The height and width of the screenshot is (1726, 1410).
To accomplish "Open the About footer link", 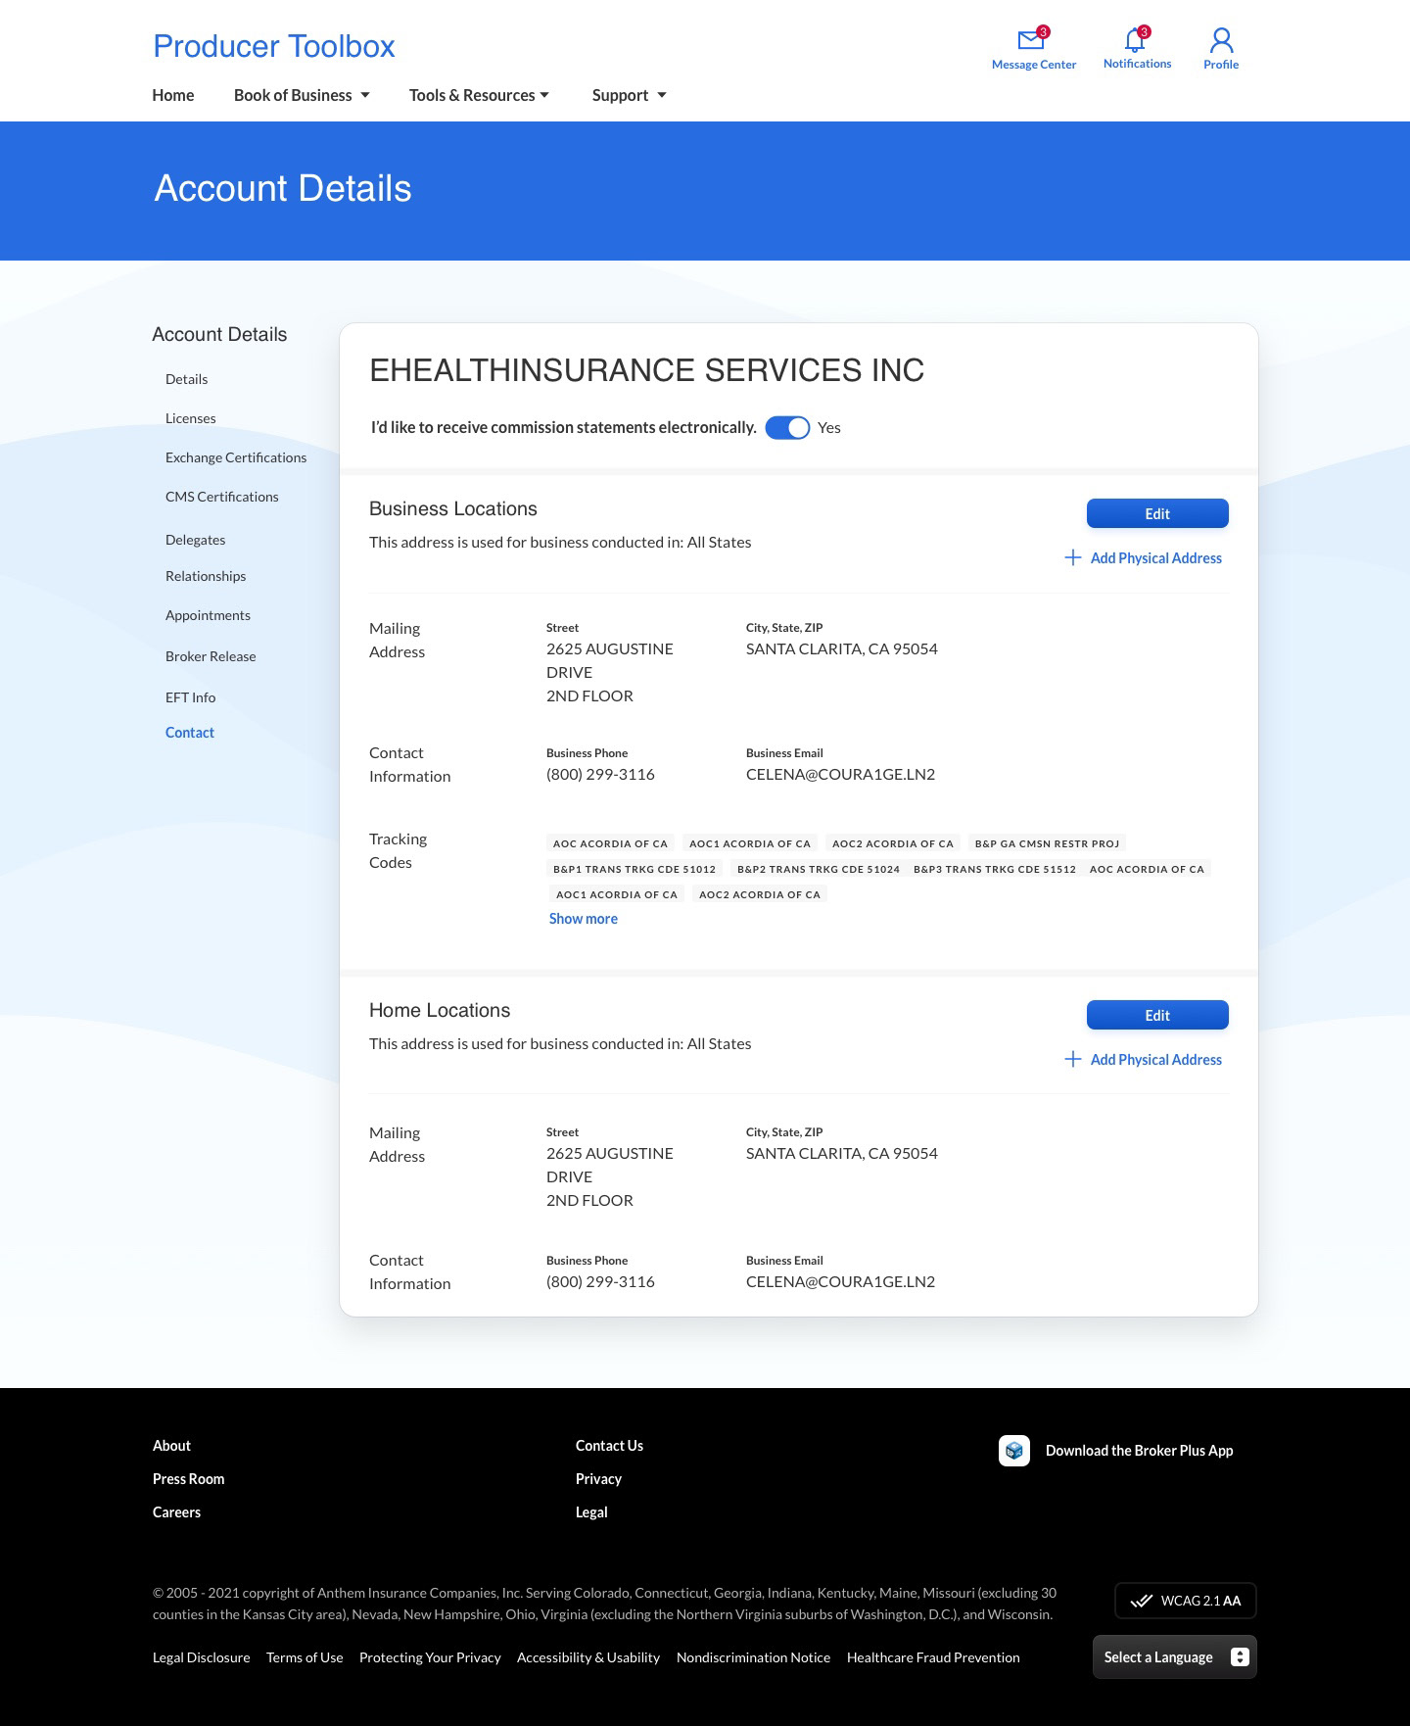I will pyautogui.click(x=171, y=1446).
